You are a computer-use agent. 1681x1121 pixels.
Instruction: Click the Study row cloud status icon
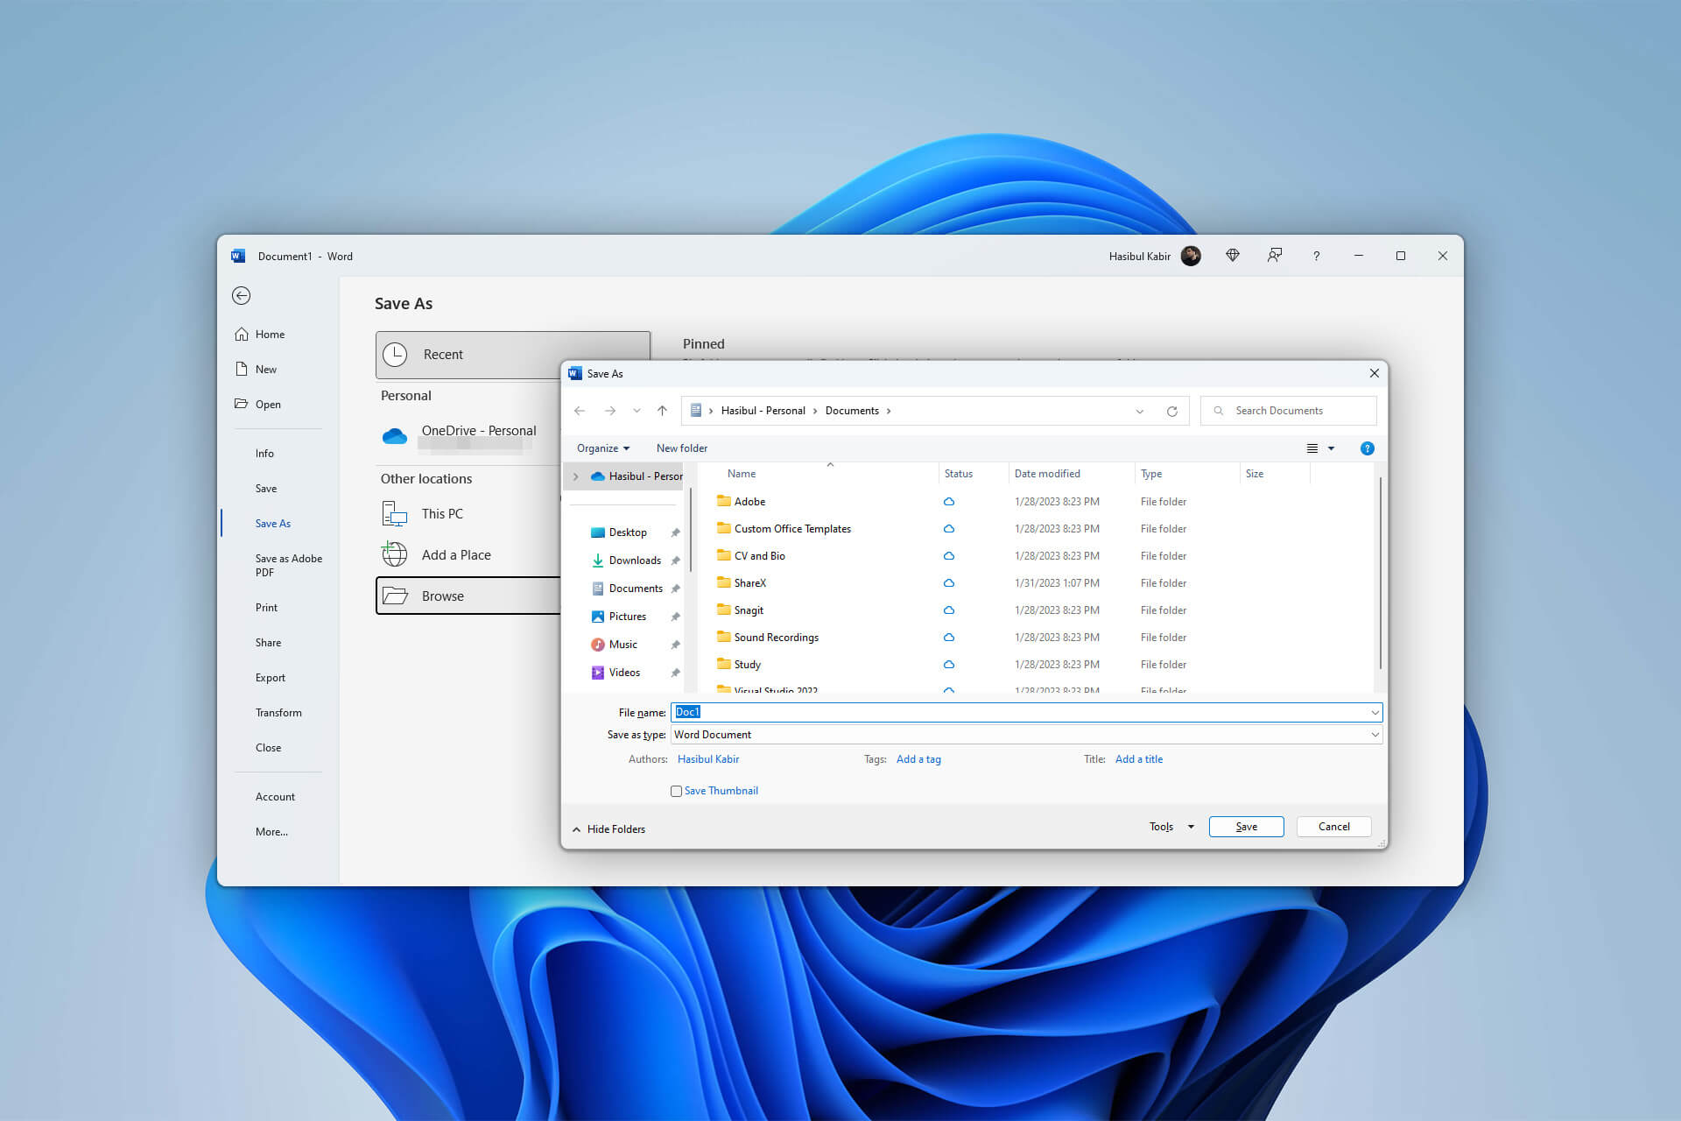point(948,665)
